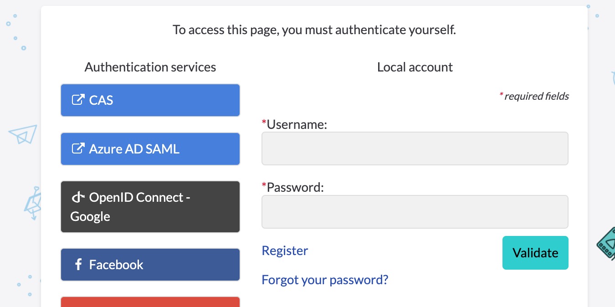Choose Azure AD SAML authentication
Viewport: 615px width, 307px height.
150,149
